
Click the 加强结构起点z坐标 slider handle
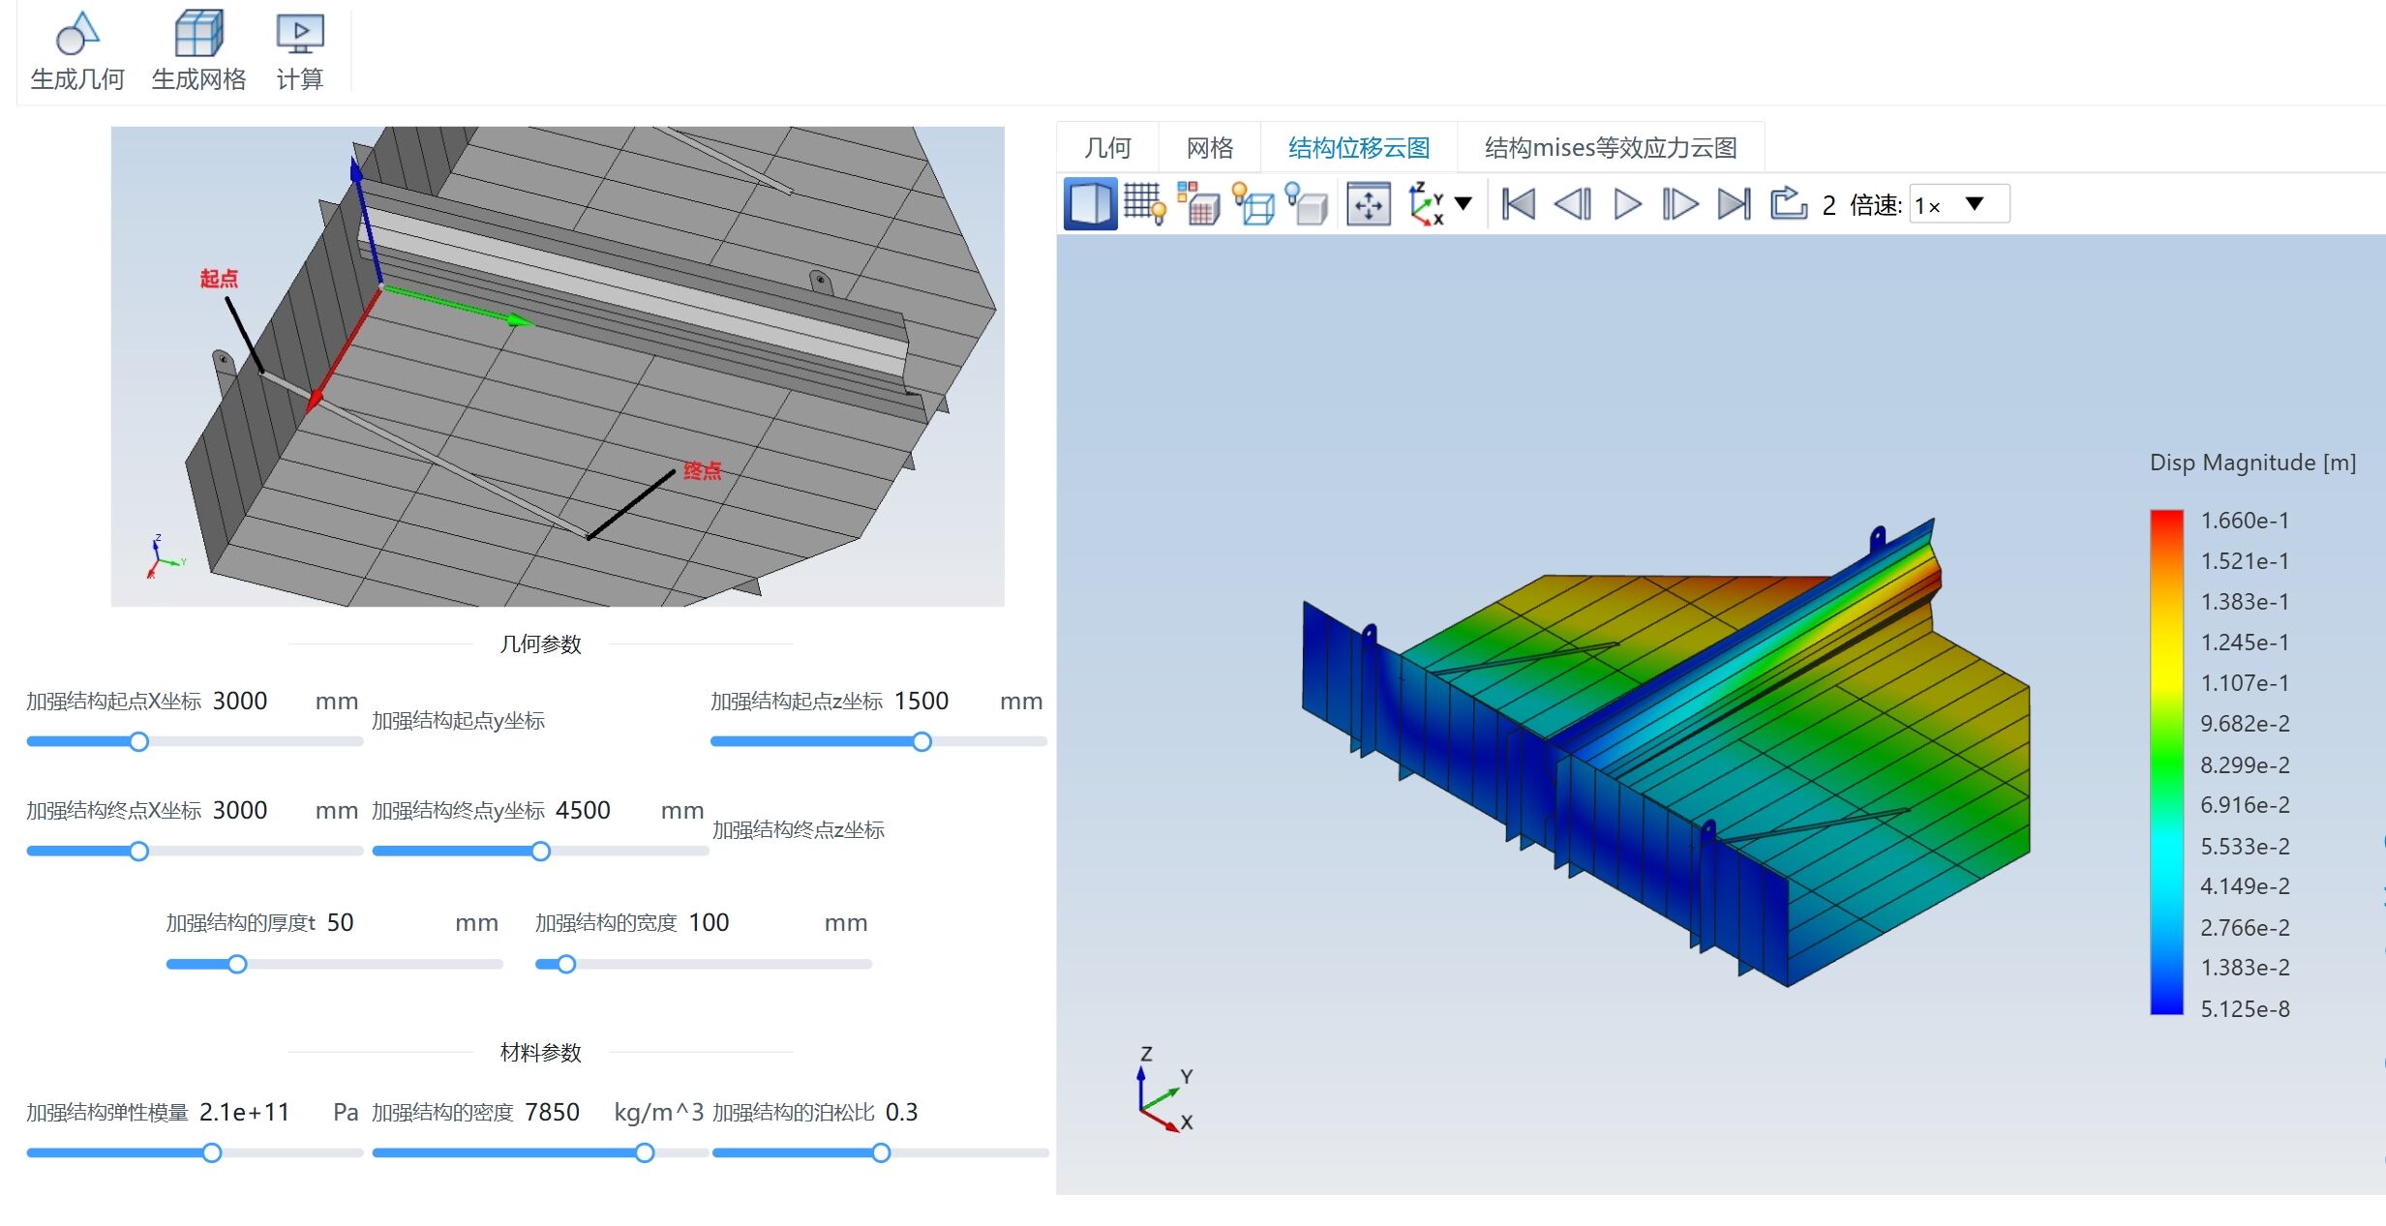coord(921,742)
